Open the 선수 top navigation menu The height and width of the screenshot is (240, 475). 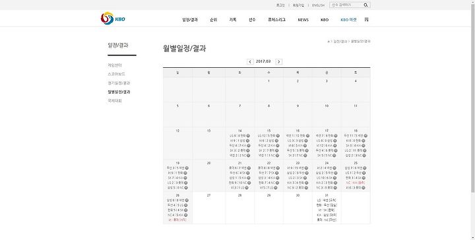252,20
